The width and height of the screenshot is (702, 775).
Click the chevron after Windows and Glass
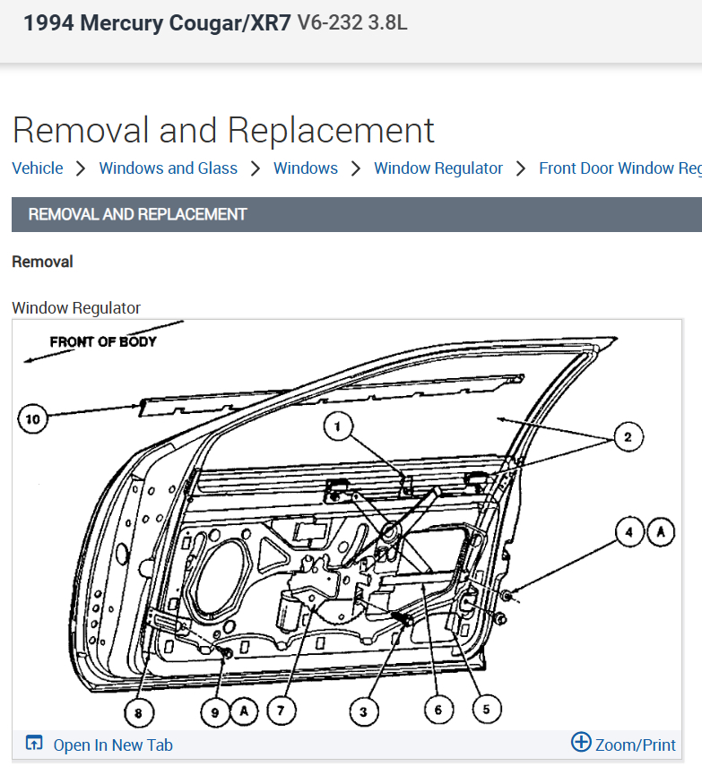click(256, 169)
